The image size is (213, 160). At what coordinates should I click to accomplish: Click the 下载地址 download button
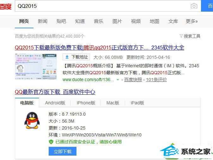tap(76, 57)
